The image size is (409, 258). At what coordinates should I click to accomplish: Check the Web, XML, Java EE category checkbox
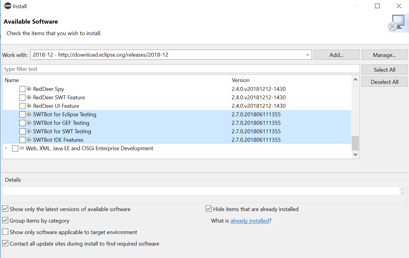point(15,148)
